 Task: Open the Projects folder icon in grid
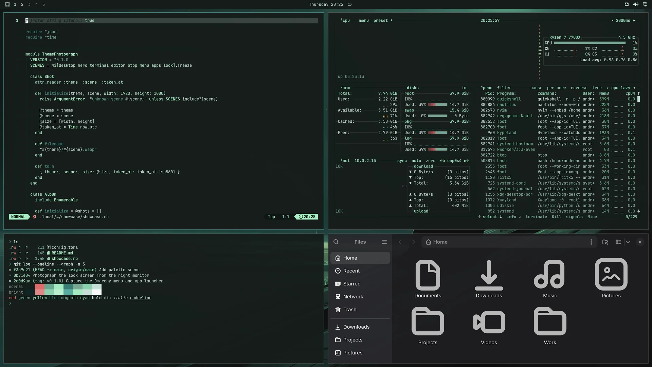click(x=428, y=326)
